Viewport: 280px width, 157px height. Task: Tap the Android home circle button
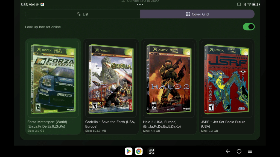[x=239, y=151]
